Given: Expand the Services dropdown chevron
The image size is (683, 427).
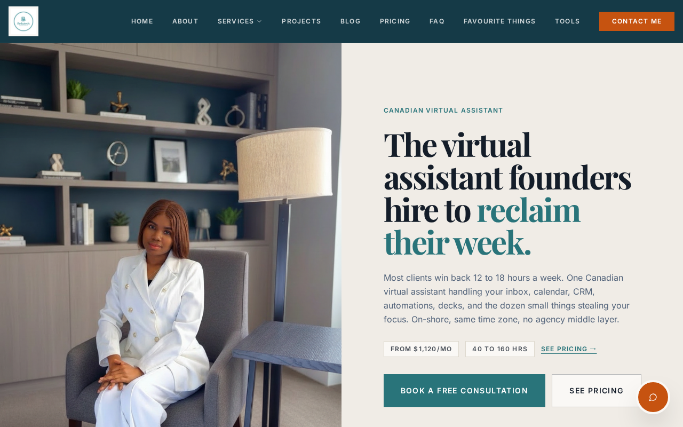Looking at the screenshot, I should 259,21.
